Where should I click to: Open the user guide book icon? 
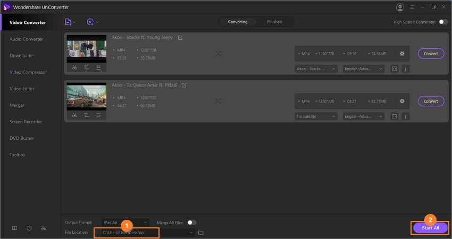point(14,228)
